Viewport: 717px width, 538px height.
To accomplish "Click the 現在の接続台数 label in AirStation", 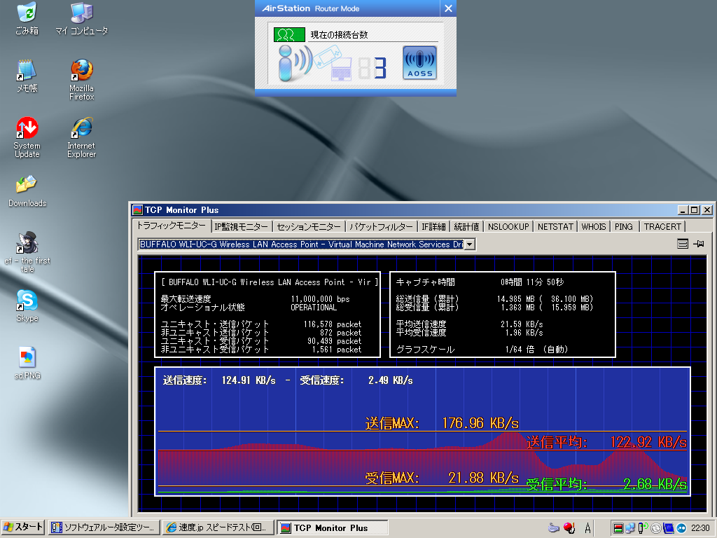I will pos(339,35).
